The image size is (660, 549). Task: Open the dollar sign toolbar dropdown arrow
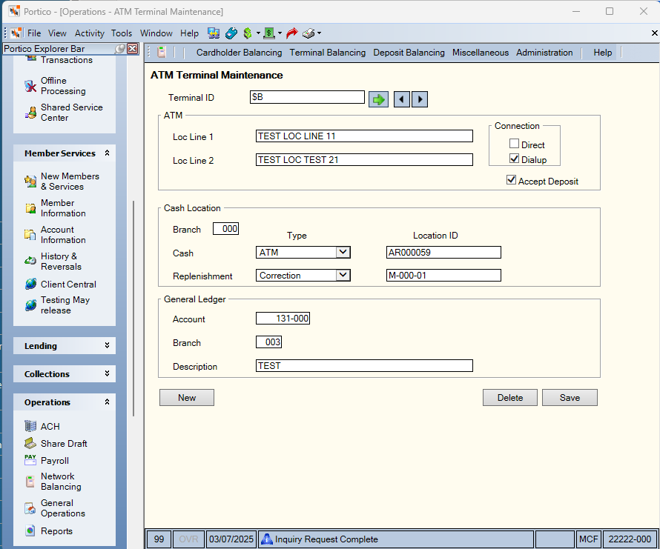point(258,33)
